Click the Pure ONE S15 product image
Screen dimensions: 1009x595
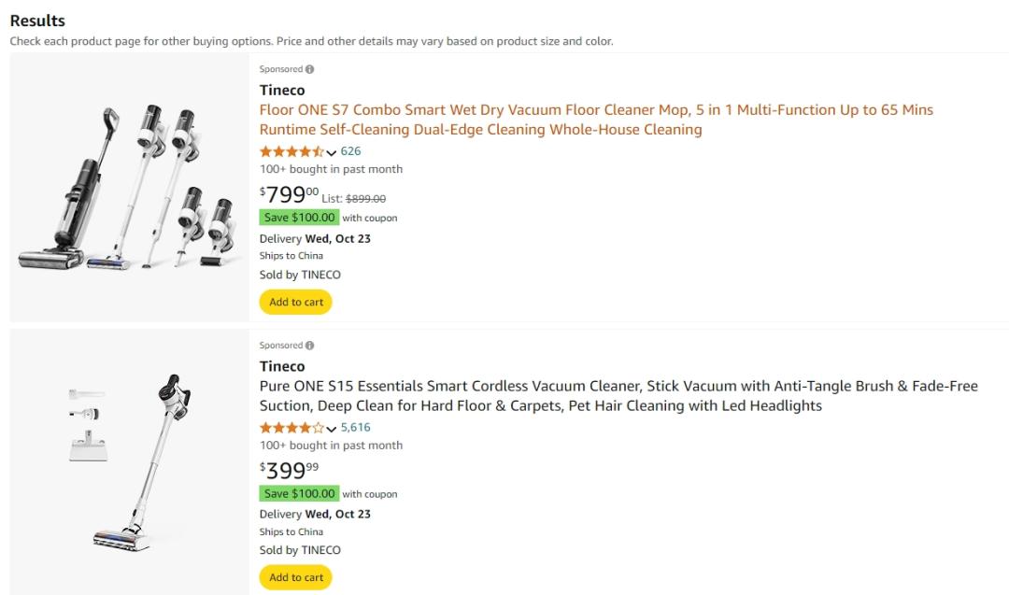(129, 462)
